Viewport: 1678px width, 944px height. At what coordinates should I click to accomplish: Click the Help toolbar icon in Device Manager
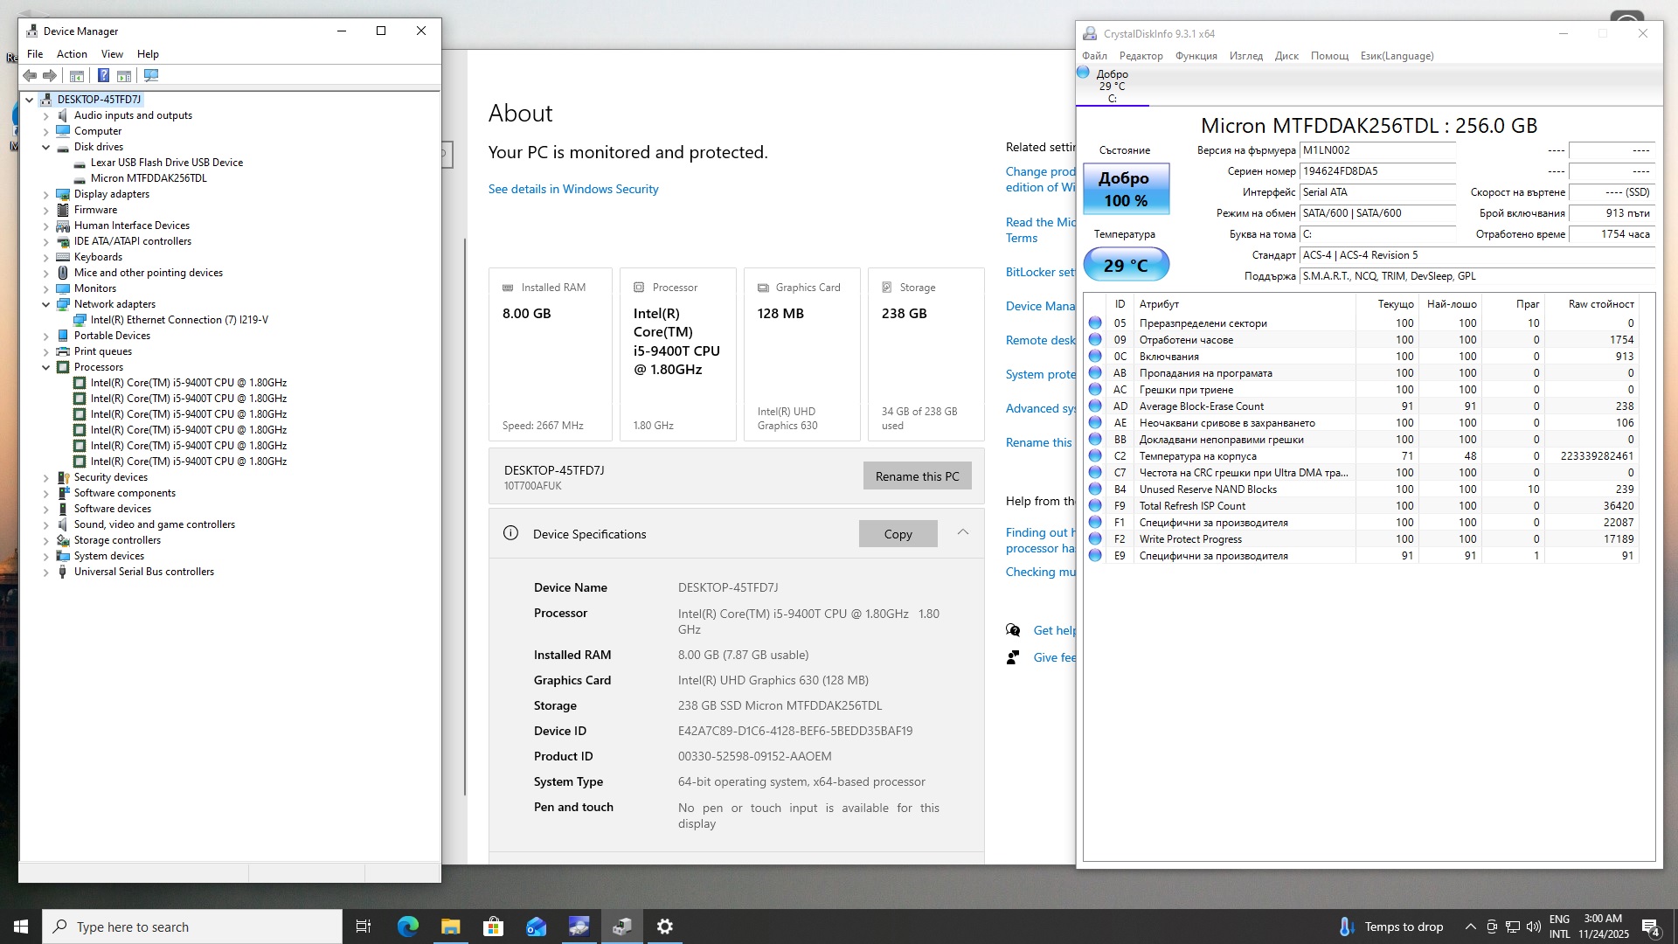103,76
